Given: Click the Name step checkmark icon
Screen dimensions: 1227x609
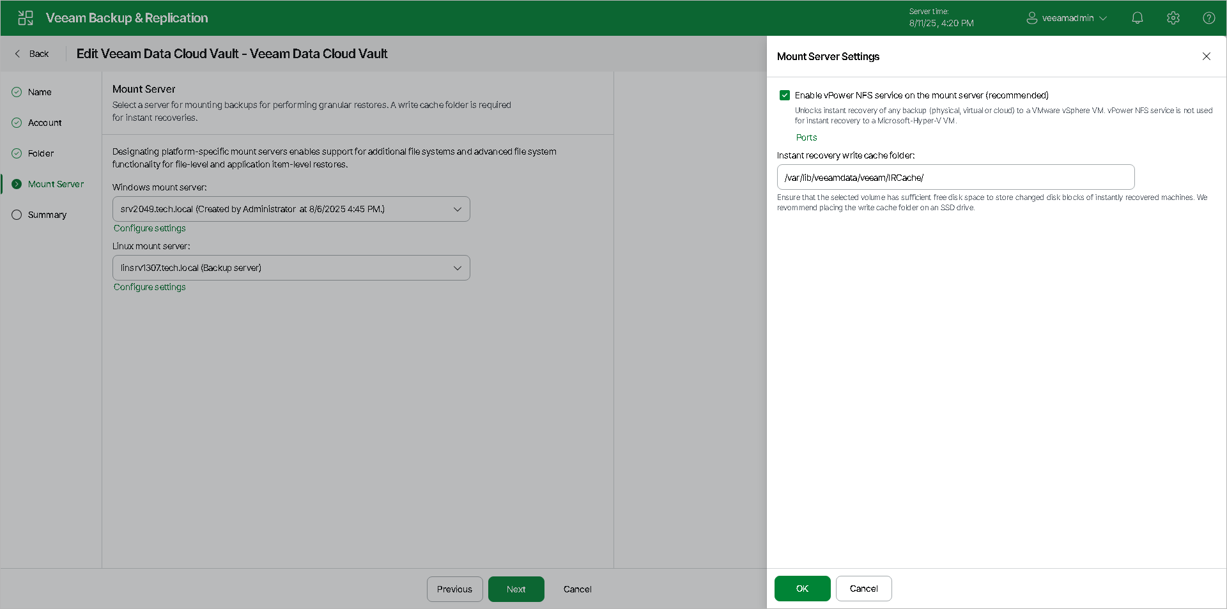Looking at the screenshot, I should pyautogui.click(x=17, y=92).
